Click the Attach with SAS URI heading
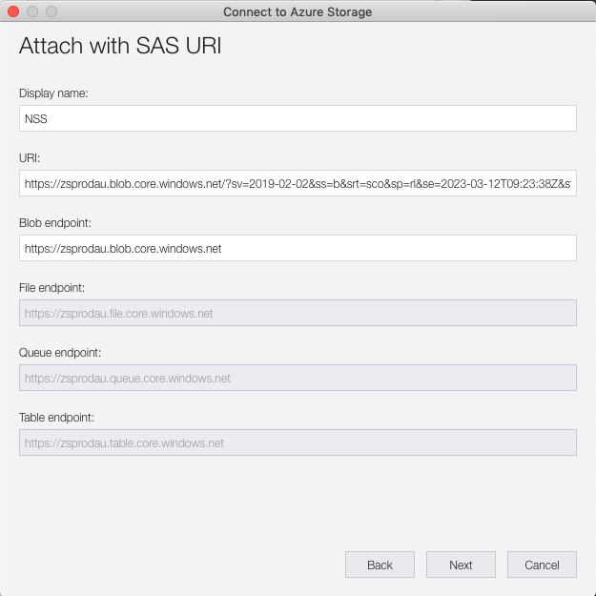This screenshot has height=596, width=596. tap(120, 47)
